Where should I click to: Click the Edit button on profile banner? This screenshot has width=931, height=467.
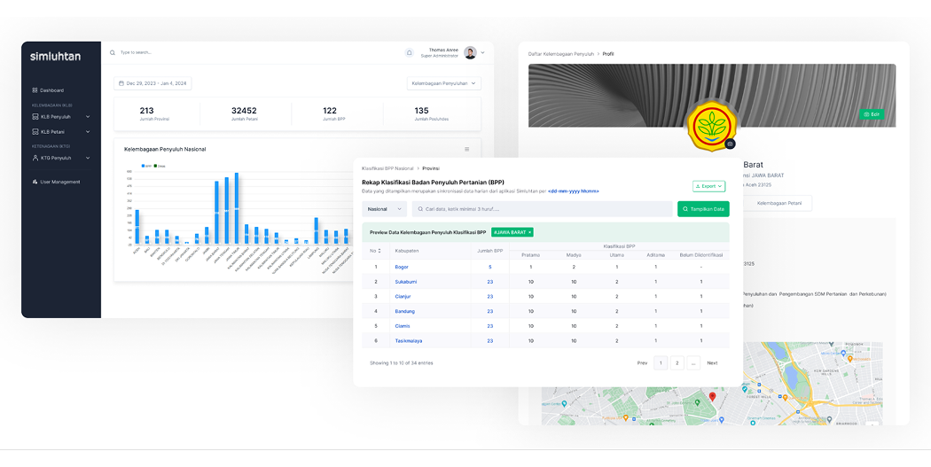point(872,114)
